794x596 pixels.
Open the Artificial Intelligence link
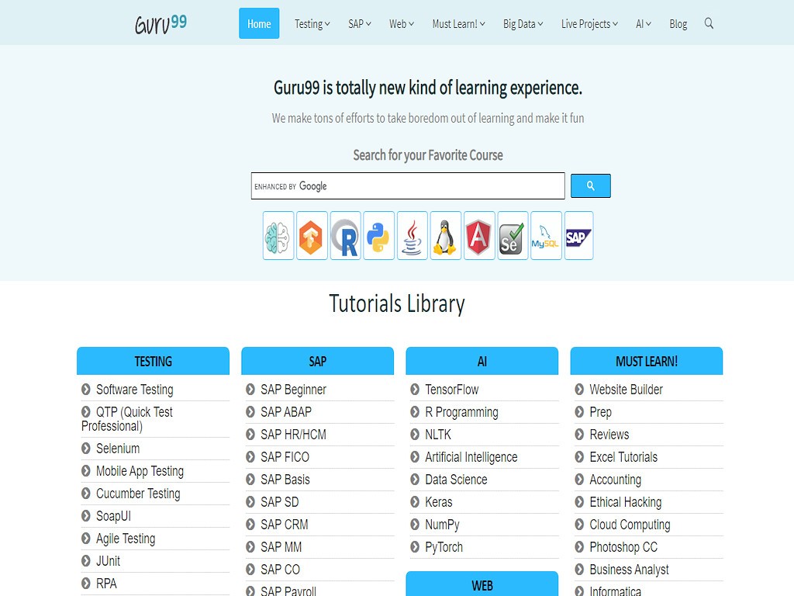(x=471, y=457)
